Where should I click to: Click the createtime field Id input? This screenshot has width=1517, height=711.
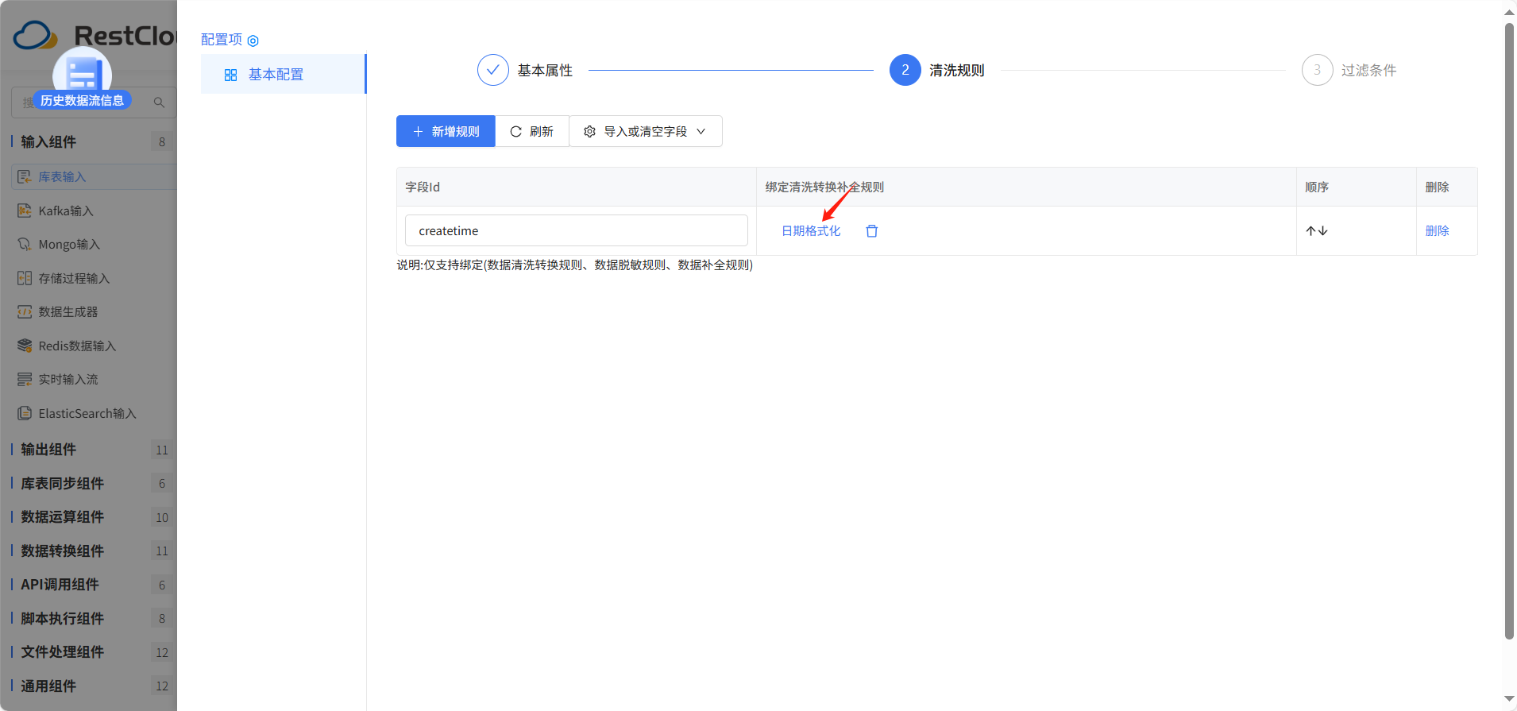click(x=576, y=230)
